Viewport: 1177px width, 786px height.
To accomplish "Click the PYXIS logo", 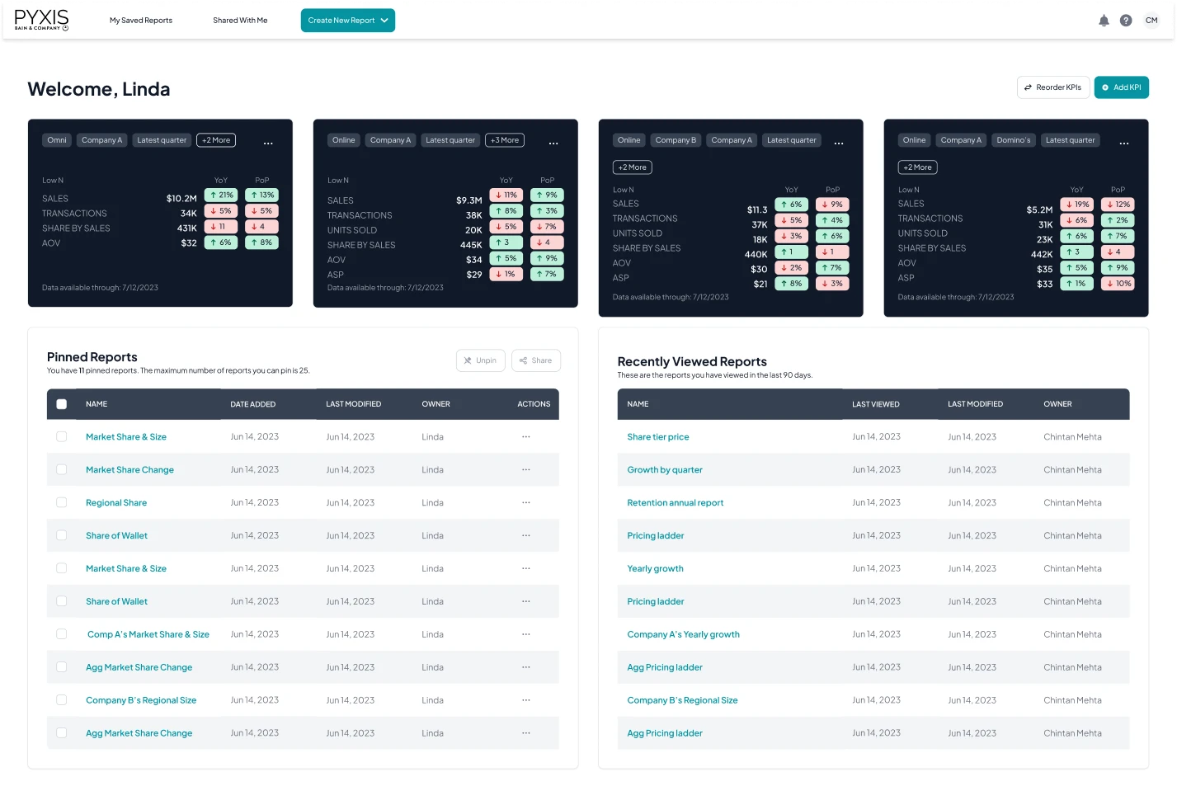I will point(41,19).
